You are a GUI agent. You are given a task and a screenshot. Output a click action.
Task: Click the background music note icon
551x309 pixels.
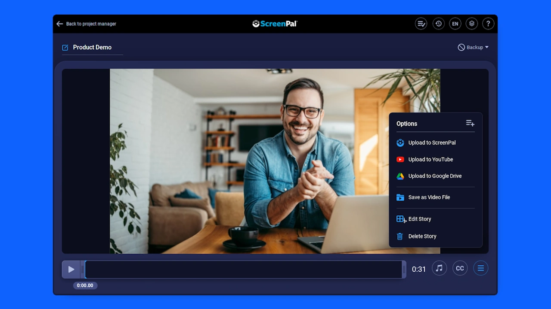tap(439, 268)
